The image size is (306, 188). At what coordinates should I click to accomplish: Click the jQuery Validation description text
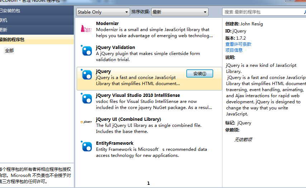tap(148, 56)
